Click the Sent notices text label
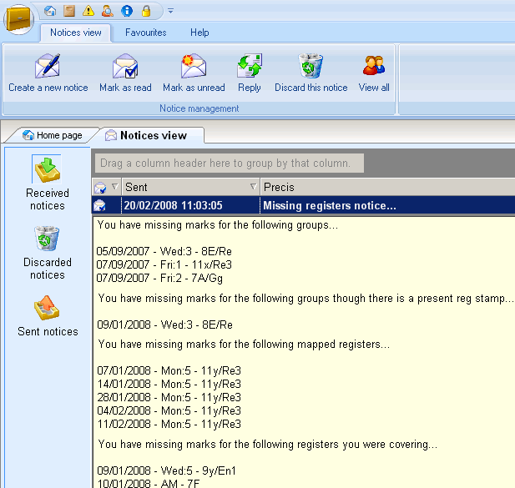This screenshot has height=488, width=515. 48,331
